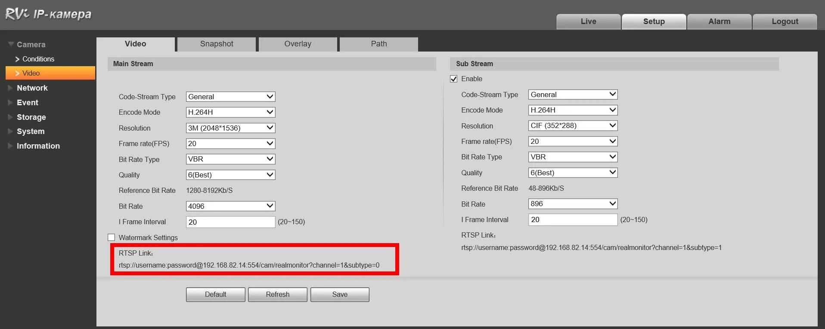This screenshot has width=825, height=329.
Task: Click Main Stream RTSP link ending subtype=0
Action: [249, 265]
